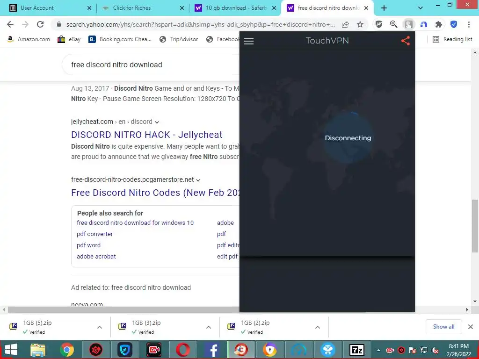Close the downloads bar
The image size is (479, 359).
click(x=471, y=327)
